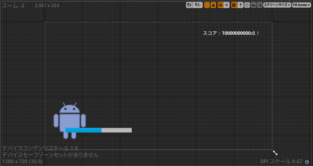Toggle widget outlines dashed-square button

point(207,5)
